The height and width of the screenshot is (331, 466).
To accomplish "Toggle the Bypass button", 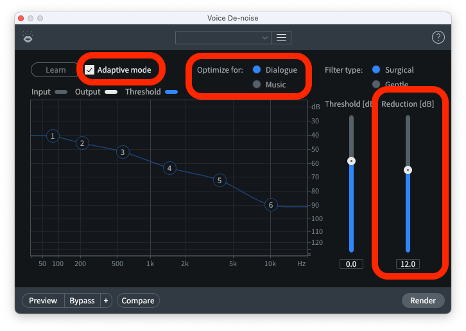I will tap(82, 301).
